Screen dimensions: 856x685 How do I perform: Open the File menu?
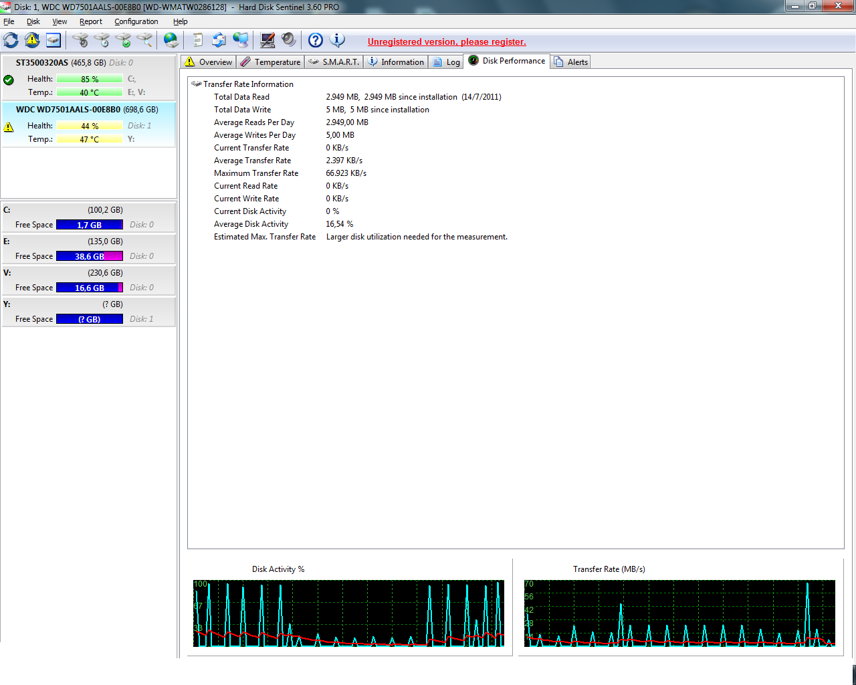(x=9, y=21)
